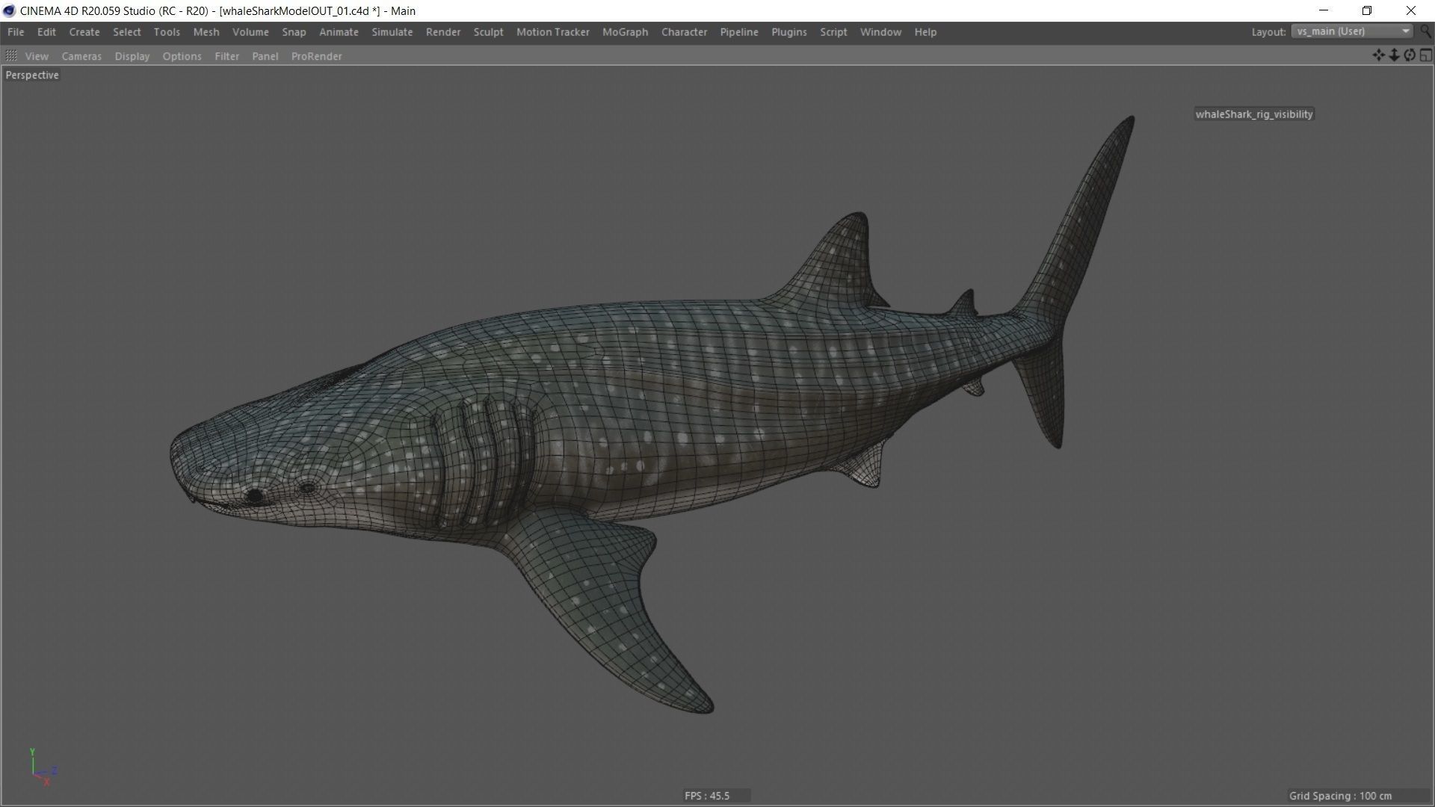
Task: Open the viewport Cameras menu
Action: (81, 56)
